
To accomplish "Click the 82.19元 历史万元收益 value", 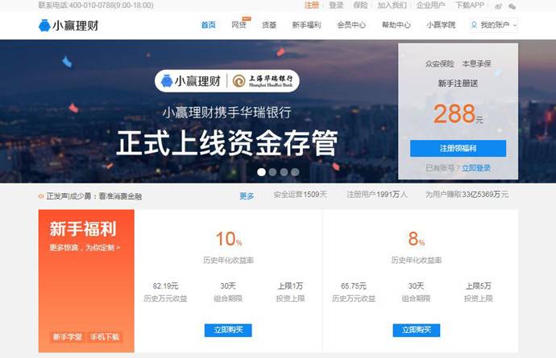I will tap(166, 286).
